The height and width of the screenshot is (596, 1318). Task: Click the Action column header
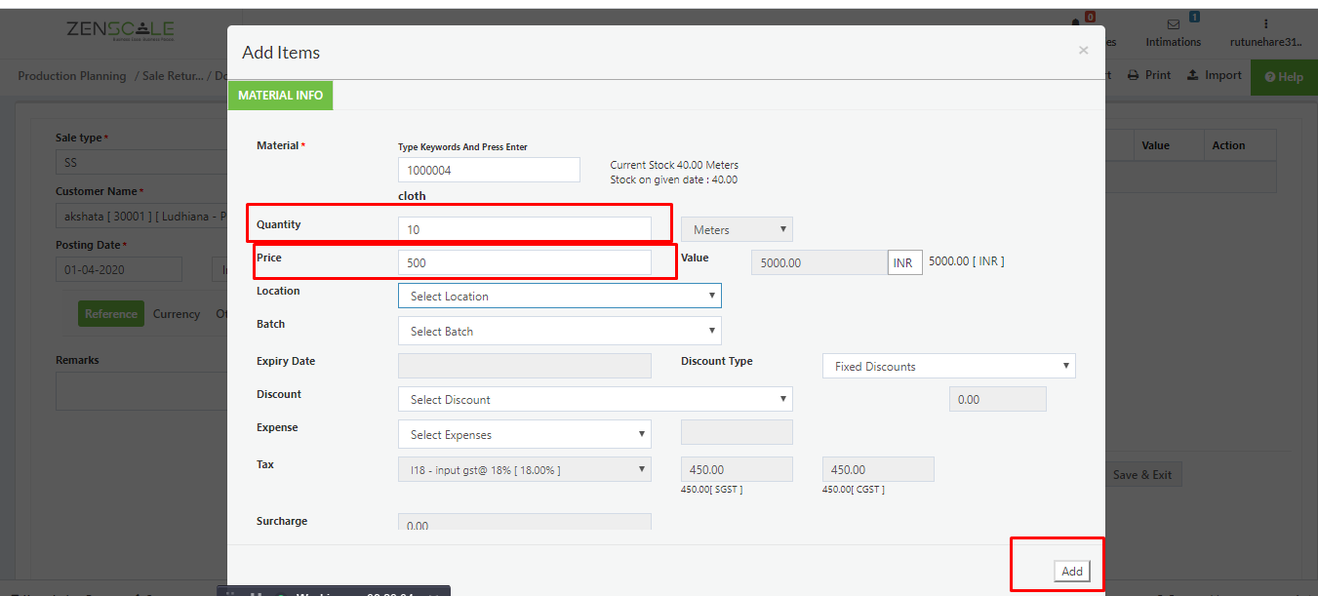pos(1228,145)
